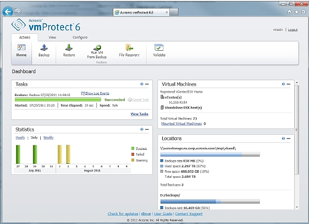Open the User Guide link
The image size is (309, 224).
click(x=163, y=214)
